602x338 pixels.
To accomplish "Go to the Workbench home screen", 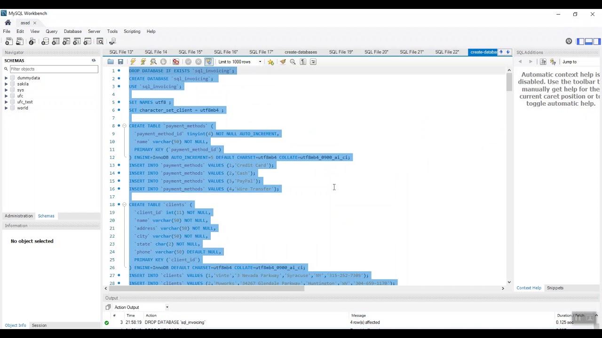I will tap(8, 23).
